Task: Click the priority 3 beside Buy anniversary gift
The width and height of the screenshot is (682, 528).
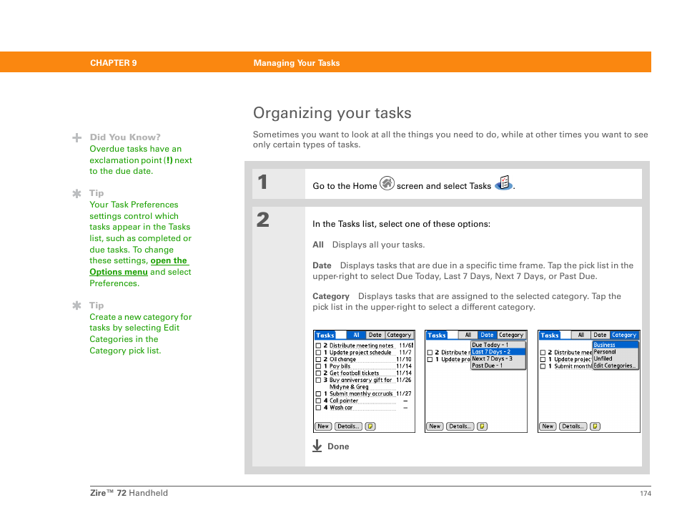Action: click(x=325, y=380)
